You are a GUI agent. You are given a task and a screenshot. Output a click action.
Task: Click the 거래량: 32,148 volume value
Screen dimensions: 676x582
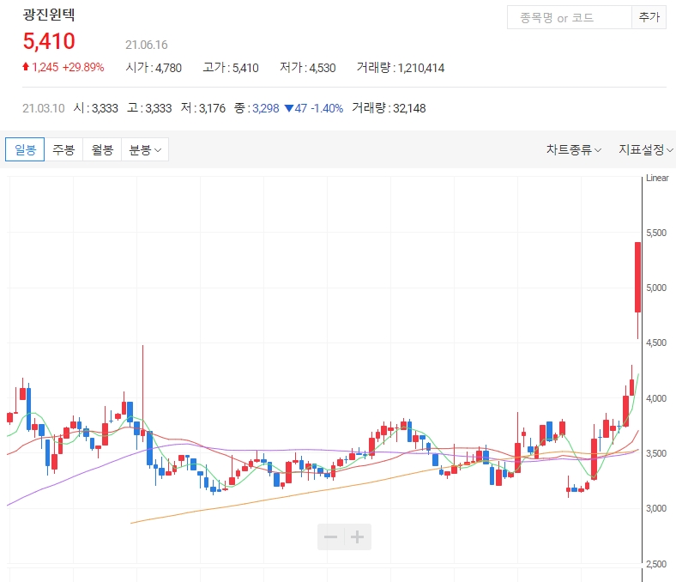389,108
